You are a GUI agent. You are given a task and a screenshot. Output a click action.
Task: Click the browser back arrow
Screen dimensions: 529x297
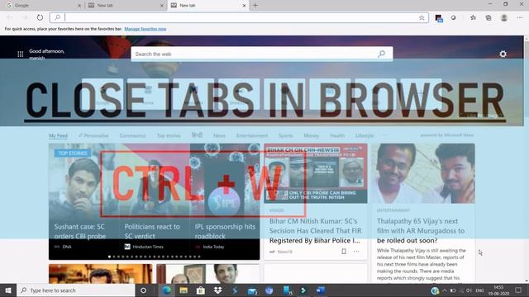(9, 17)
